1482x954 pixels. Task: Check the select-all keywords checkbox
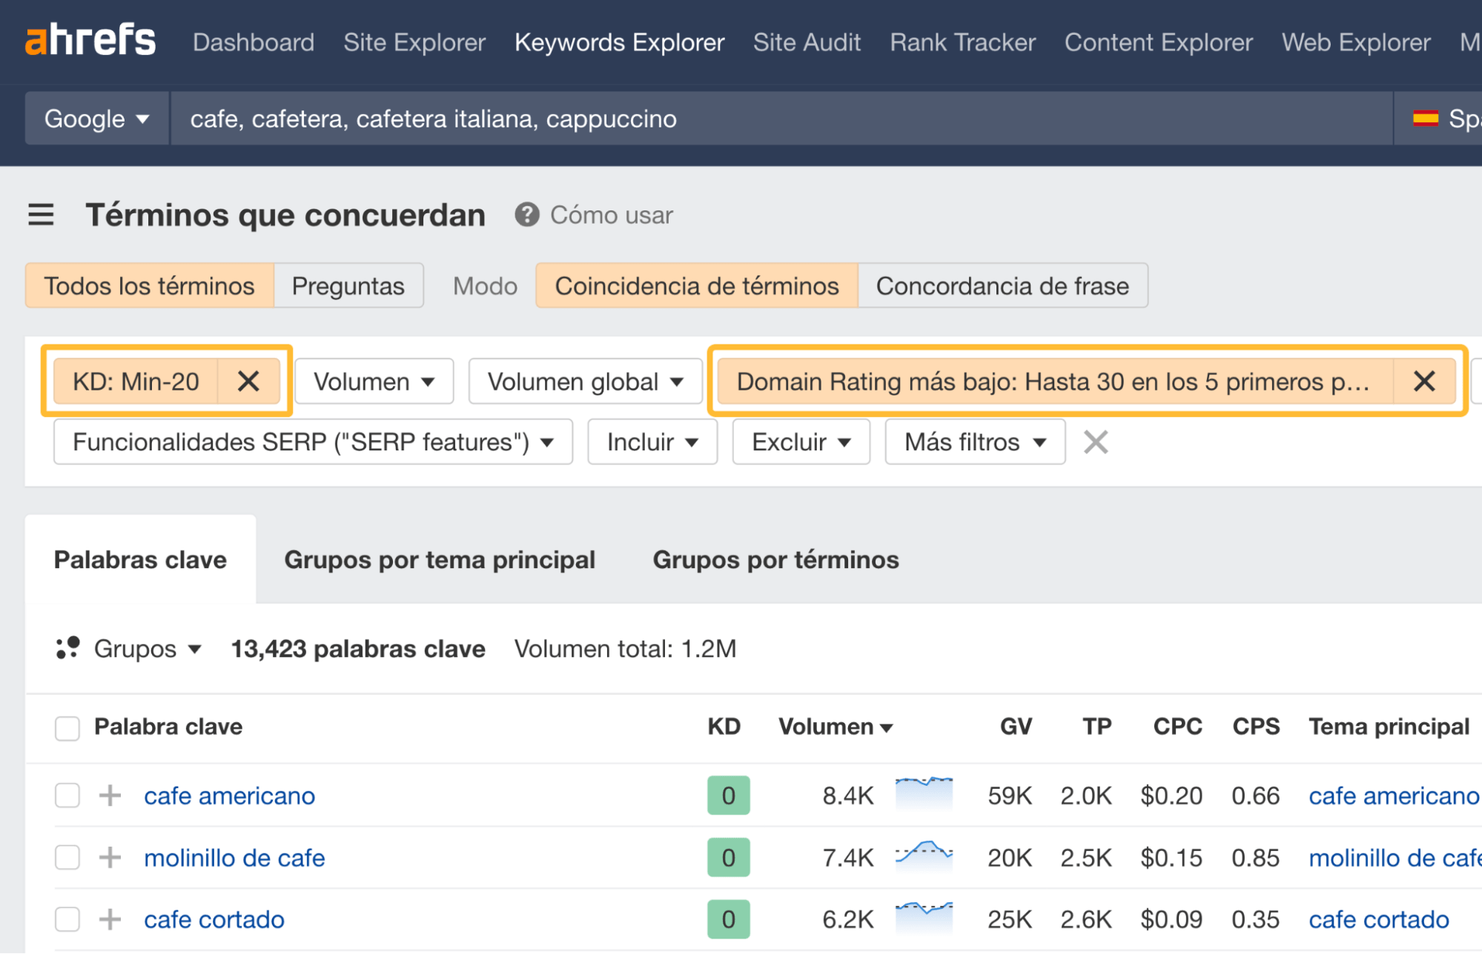[x=67, y=728]
